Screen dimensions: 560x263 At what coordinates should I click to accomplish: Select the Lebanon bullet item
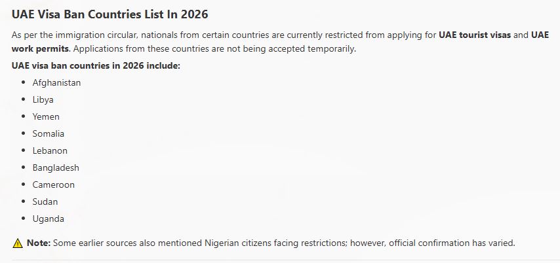(x=50, y=150)
